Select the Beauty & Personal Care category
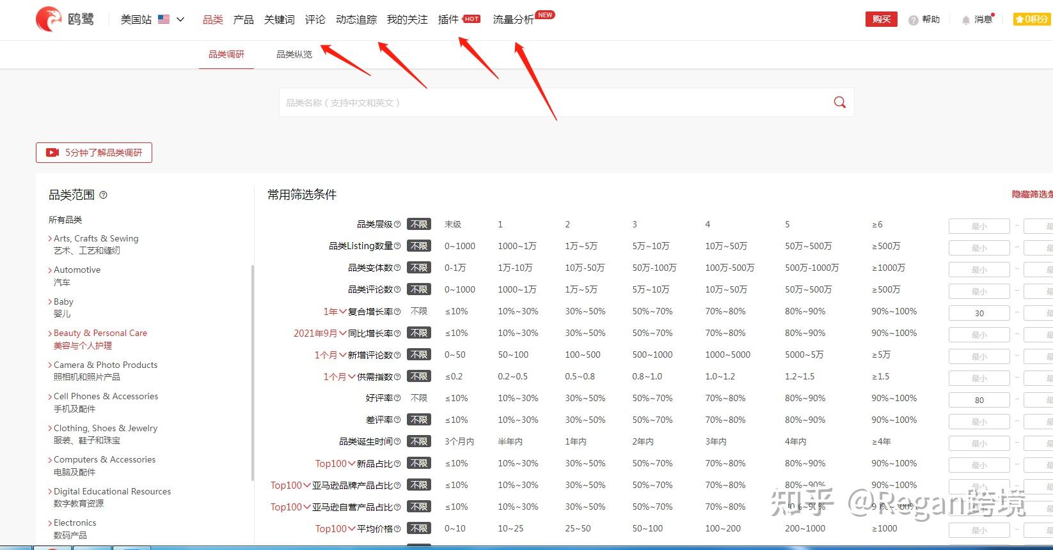The width and height of the screenshot is (1053, 550). coord(100,339)
